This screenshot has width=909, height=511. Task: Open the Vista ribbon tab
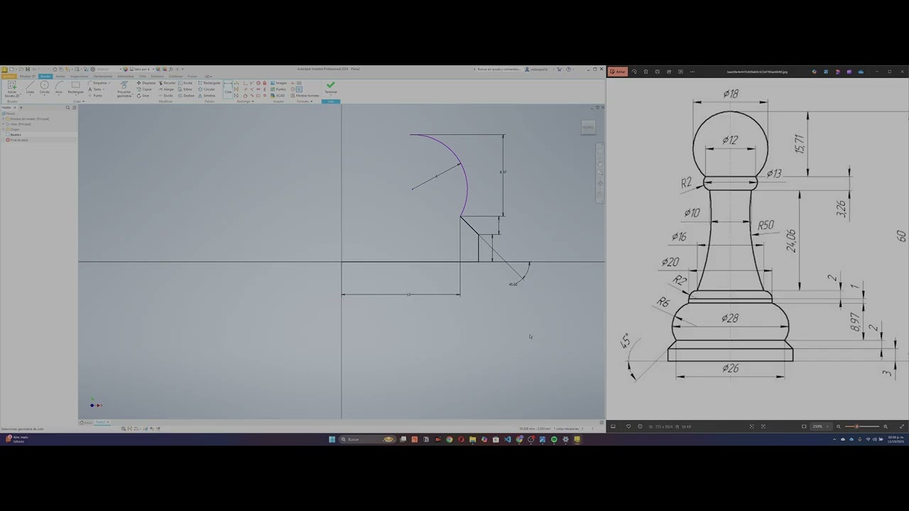pos(143,76)
